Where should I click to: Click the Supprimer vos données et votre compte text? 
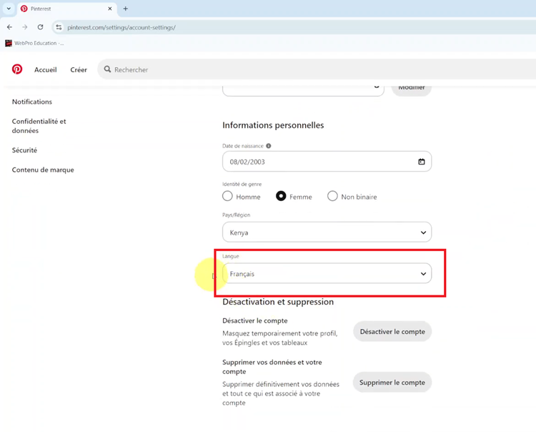point(272,367)
